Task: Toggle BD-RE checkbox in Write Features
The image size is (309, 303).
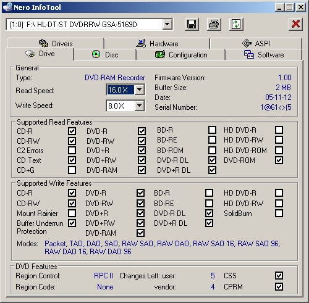Action: pyautogui.click(x=209, y=203)
